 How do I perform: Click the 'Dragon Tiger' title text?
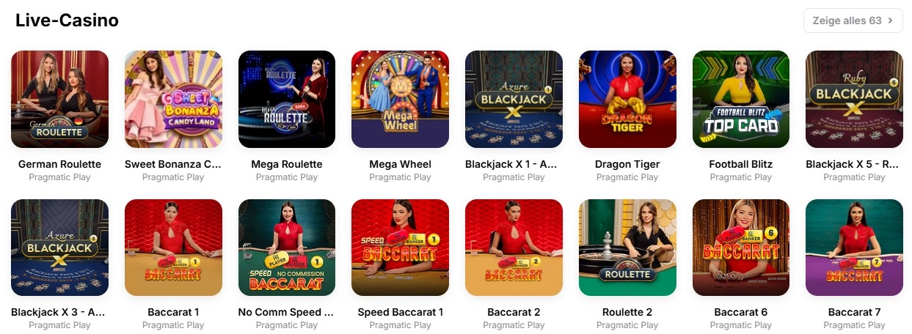[x=627, y=164]
